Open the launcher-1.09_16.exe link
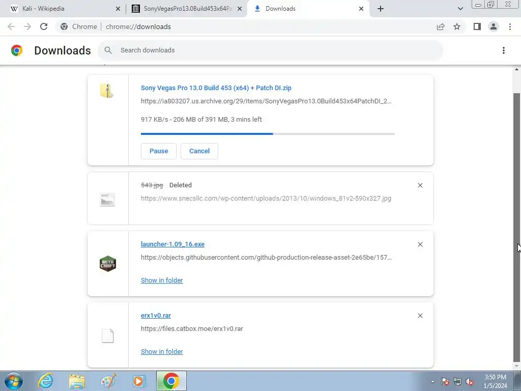521x391 pixels. (x=172, y=244)
